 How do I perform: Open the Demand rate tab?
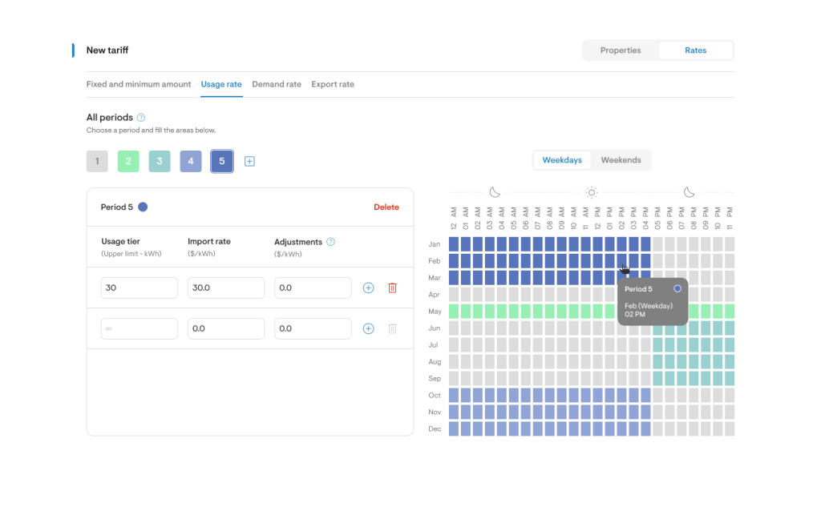tap(277, 84)
